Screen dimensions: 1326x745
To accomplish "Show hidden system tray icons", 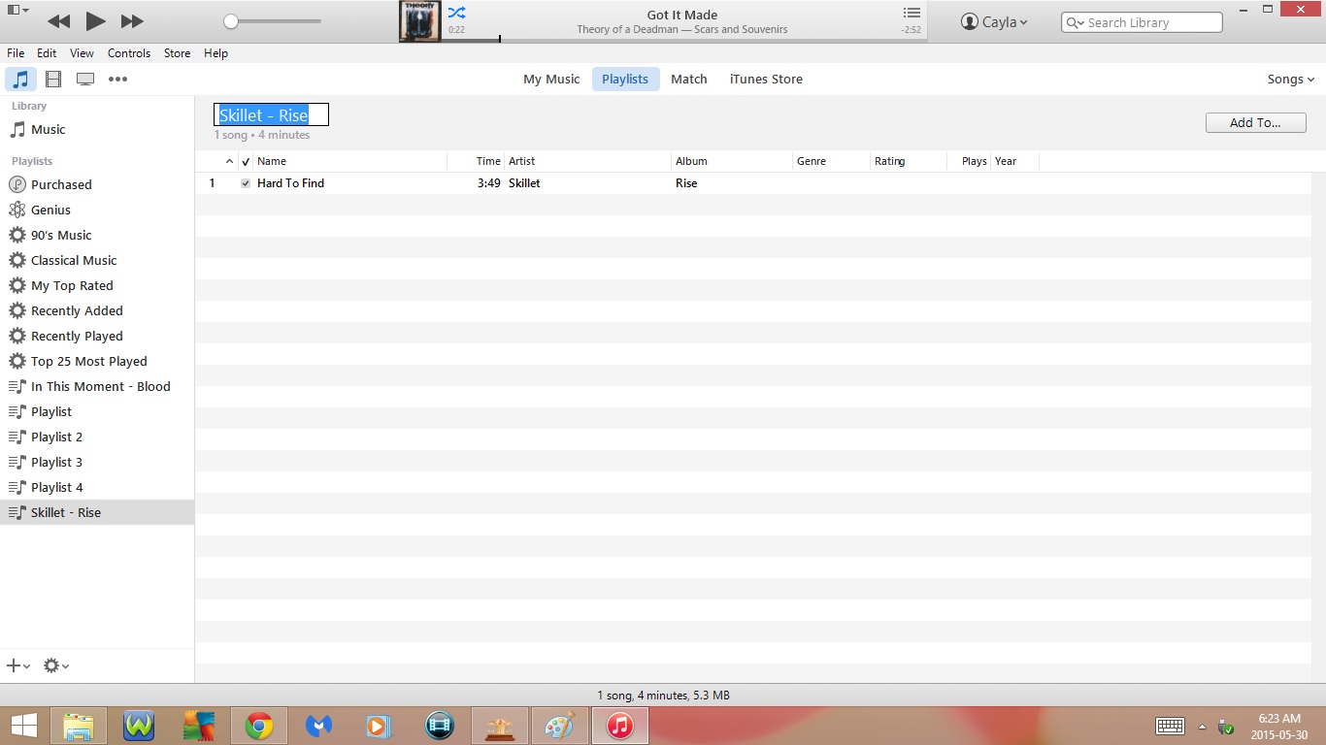I will pos(1202,727).
